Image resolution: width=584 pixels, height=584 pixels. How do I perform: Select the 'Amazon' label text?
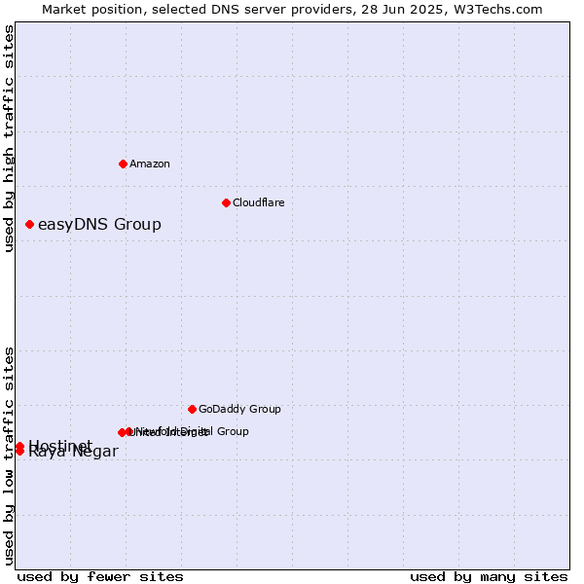click(150, 164)
